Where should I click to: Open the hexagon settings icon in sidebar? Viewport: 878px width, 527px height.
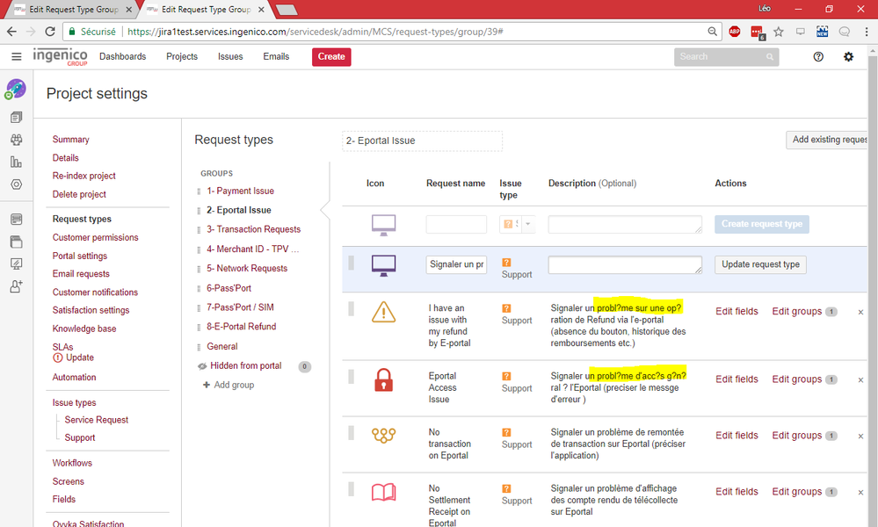[x=16, y=184]
